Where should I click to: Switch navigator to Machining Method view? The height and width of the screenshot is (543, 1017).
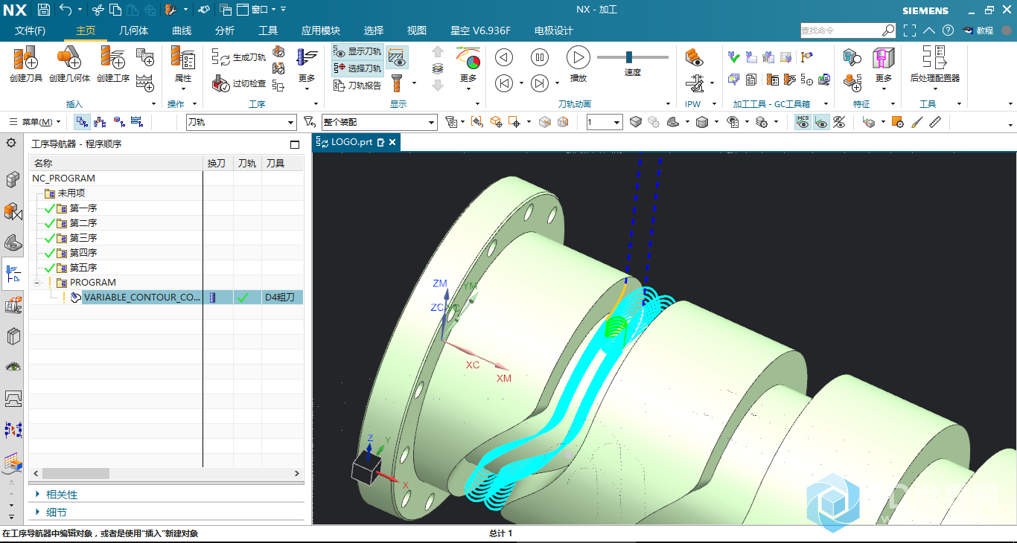tap(136, 122)
